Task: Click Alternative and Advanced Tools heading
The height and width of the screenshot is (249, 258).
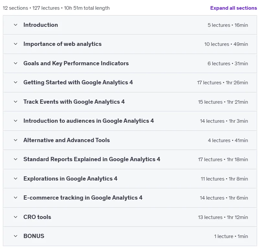Action: pyautogui.click(x=67, y=140)
